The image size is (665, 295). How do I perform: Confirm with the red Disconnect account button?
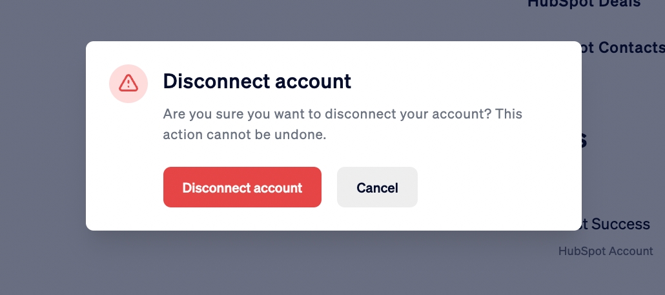(242, 187)
